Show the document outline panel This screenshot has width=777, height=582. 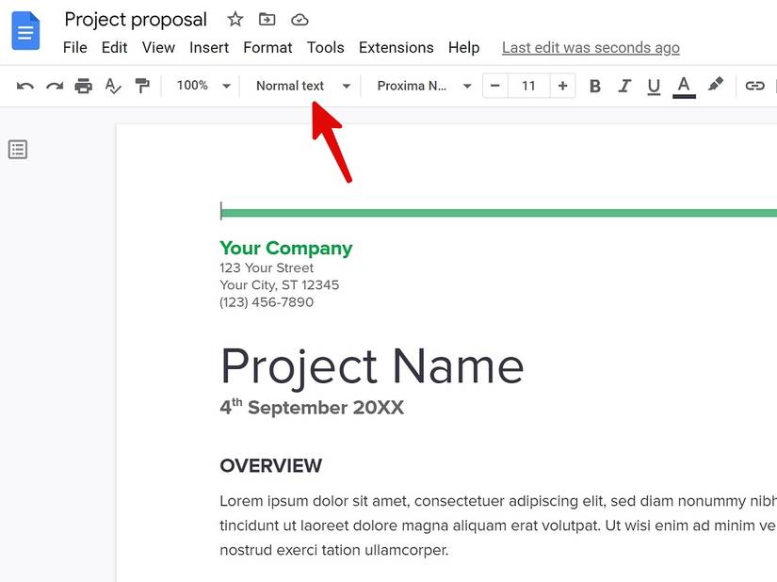[18, 149]
